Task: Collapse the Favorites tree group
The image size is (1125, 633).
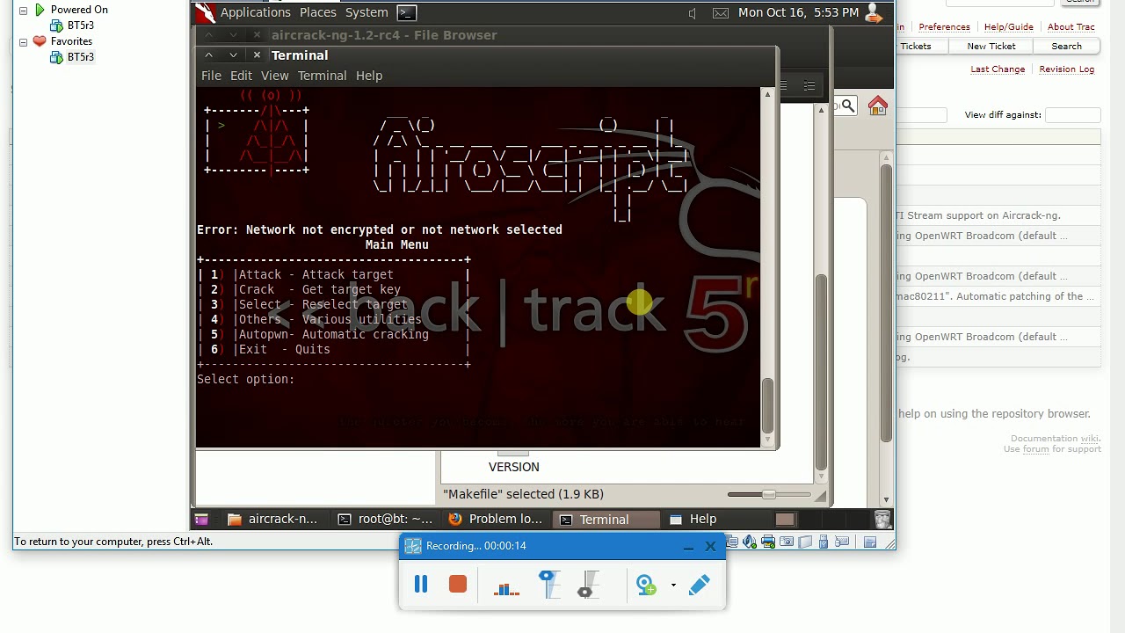Action: pyautogui.click(x=23, y=41)
